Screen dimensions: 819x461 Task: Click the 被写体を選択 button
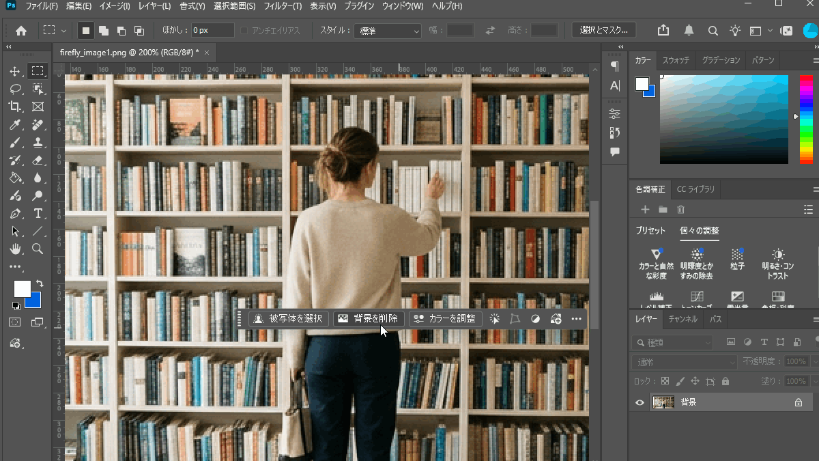pos(289,318)
